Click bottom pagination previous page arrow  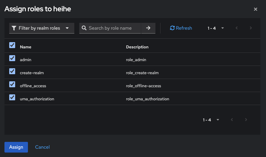232,120
